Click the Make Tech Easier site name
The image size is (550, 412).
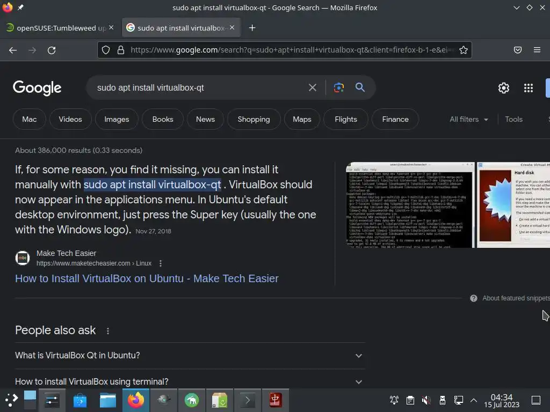66,253
